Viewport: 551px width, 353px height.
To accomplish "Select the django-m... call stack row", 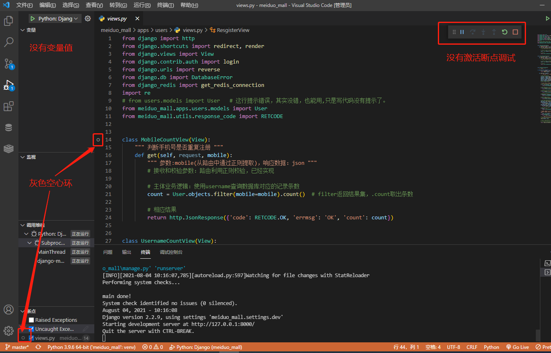I will pos(56,261).
